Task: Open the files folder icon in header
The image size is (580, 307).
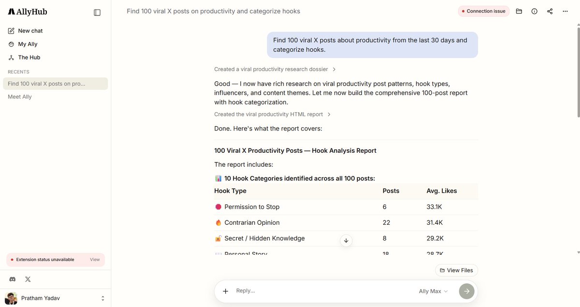Action: point(519,11)
